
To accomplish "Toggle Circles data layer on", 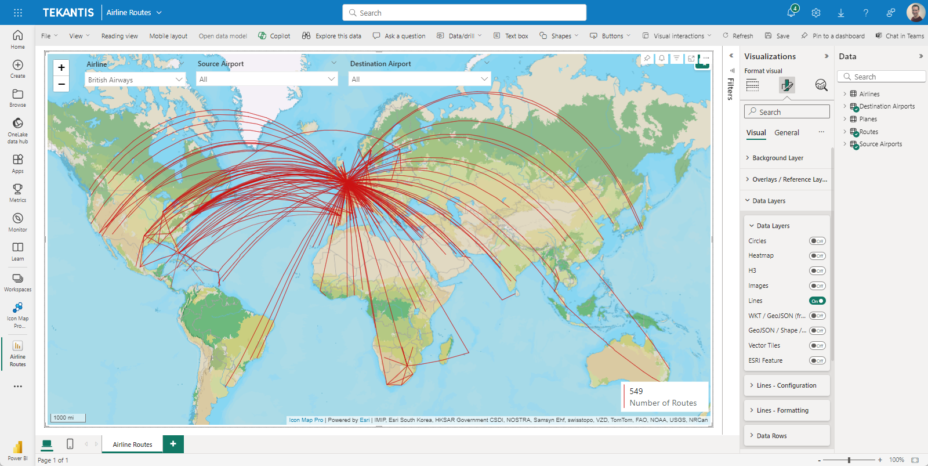I will click(817, 241).
